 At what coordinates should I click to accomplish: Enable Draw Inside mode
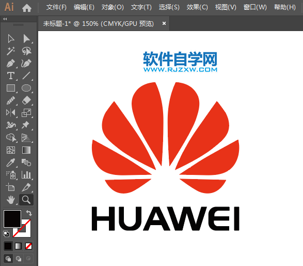click(28, 258)
